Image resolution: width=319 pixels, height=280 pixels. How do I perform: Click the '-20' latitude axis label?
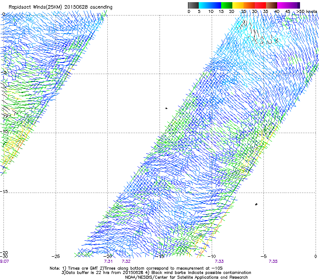tap(4, 253)
